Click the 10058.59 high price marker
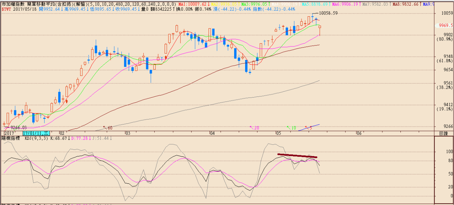 [328, 13]
